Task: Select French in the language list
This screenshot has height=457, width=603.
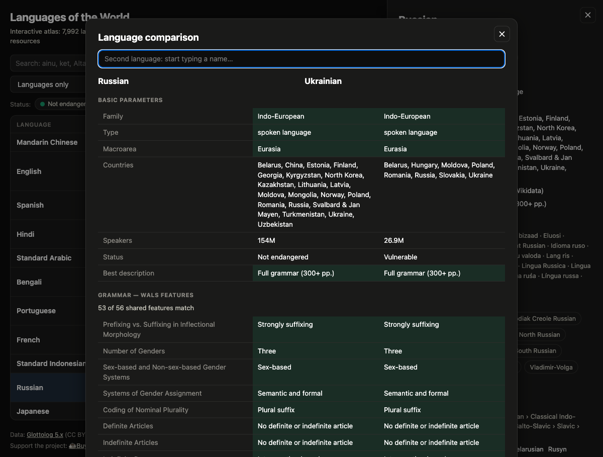Action: click(x=48, y=340)
